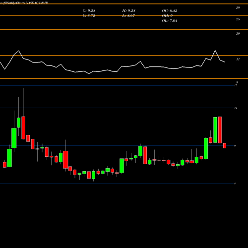Screen dimensions: 248x248
Task: Click the upper axis label 11
Action: (238, 60)
